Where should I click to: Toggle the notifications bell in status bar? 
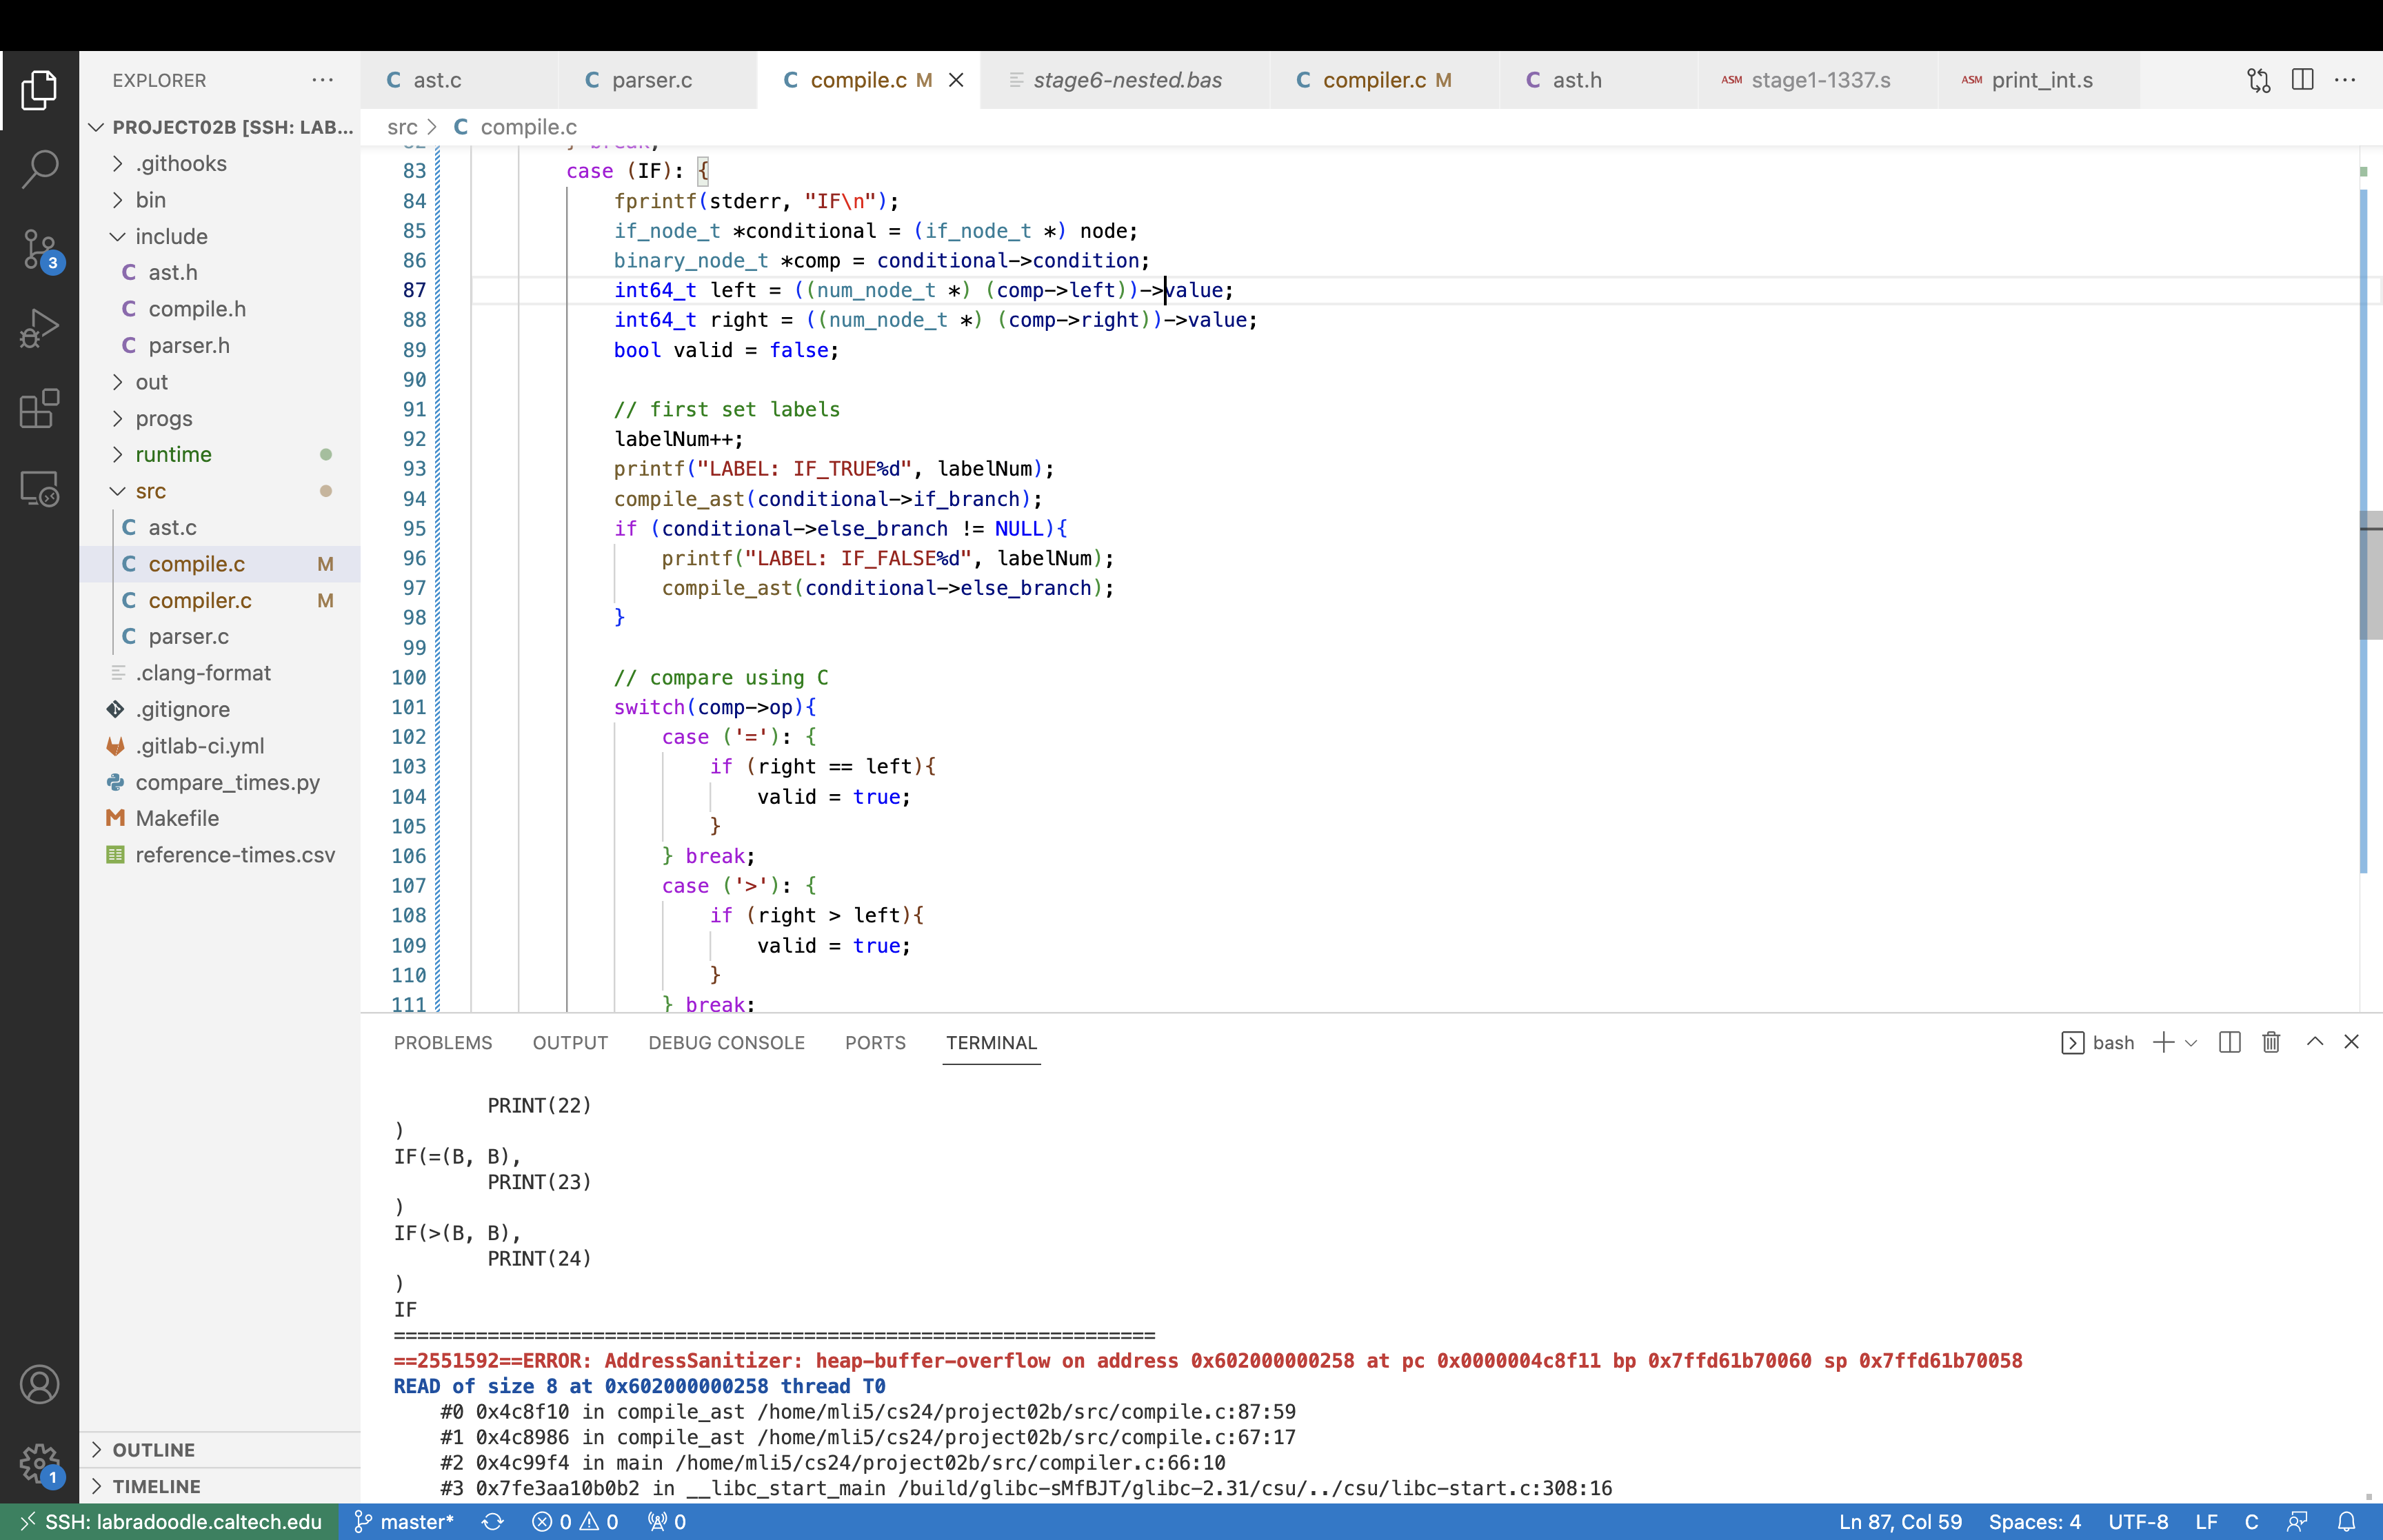coord(2346,1521)
